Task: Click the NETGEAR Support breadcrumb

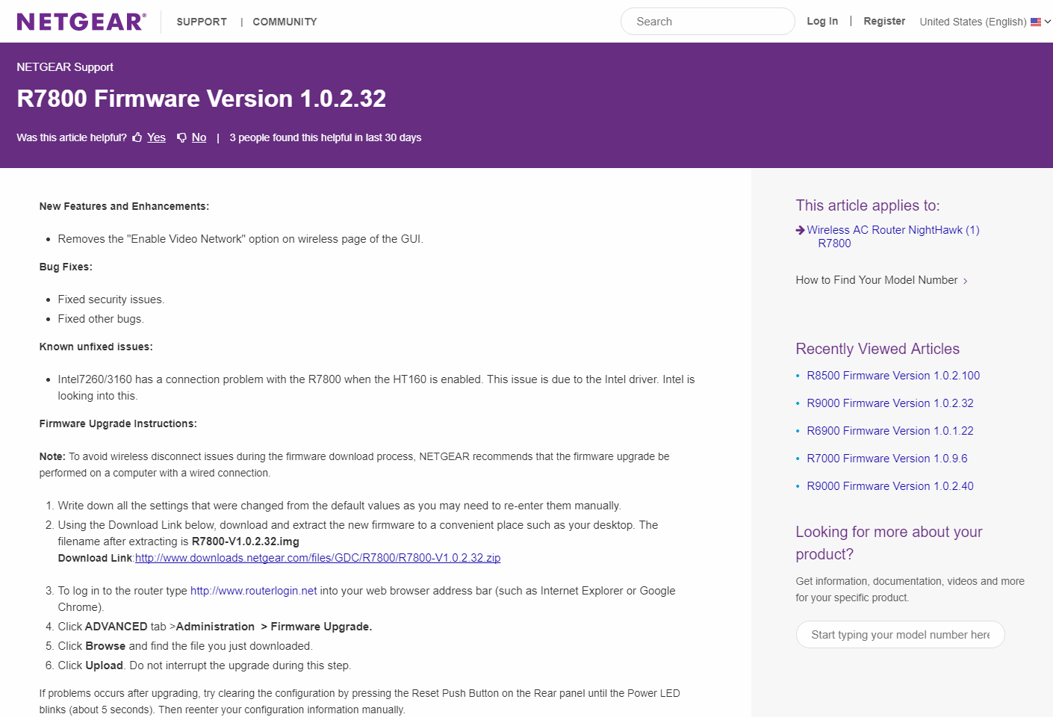Action: (65, 67)
